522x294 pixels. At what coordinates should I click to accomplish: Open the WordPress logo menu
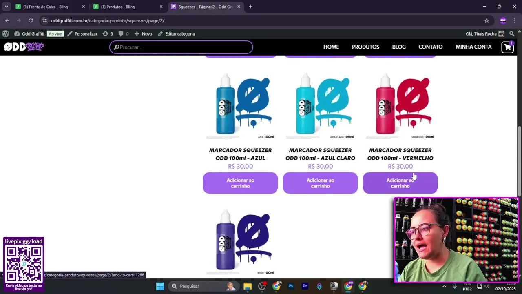5,34
